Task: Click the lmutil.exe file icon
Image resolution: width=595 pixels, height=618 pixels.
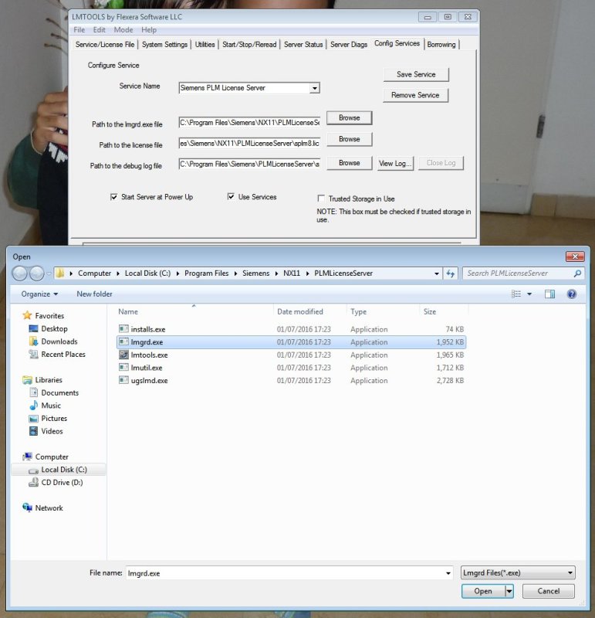Action: (123, 368)
